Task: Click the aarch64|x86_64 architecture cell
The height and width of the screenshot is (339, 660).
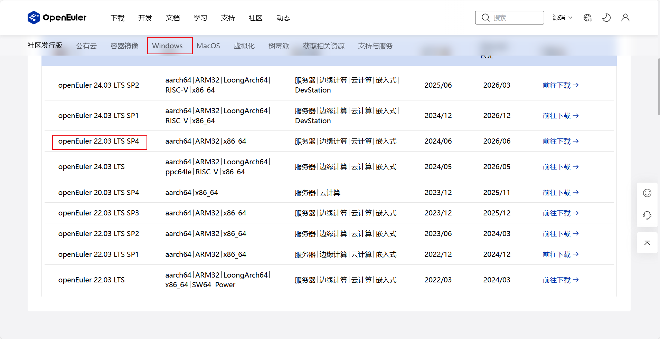Action: pyautogui.click(x=192, y=193)
